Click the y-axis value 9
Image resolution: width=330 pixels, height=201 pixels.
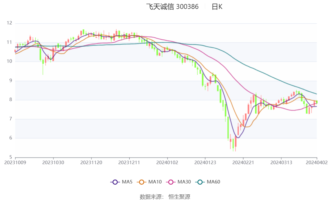coord(11,81)
